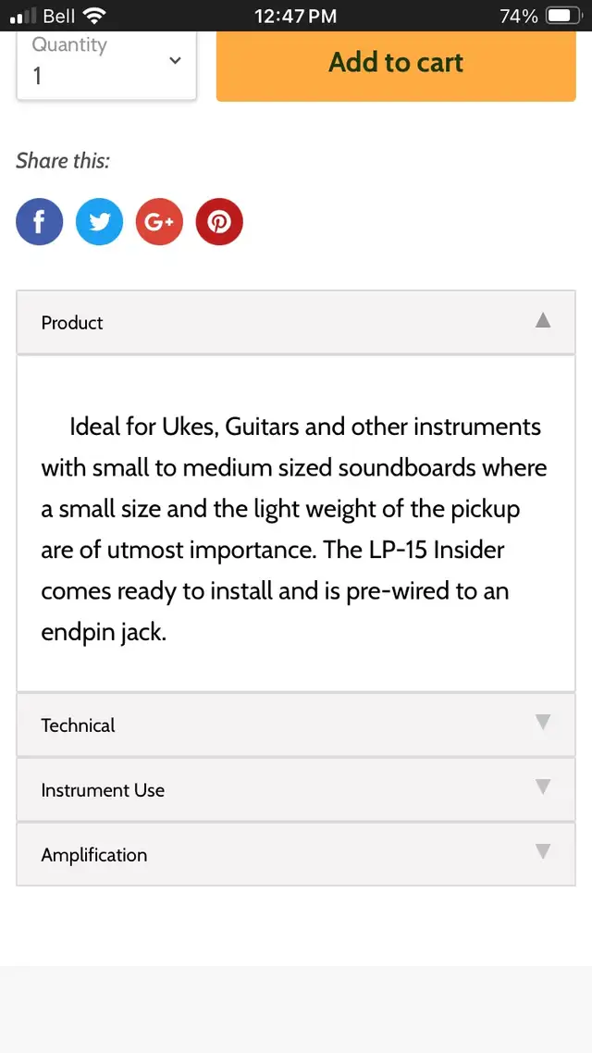
Task: Share via Google Plus icon
Action: click(159, 222)
